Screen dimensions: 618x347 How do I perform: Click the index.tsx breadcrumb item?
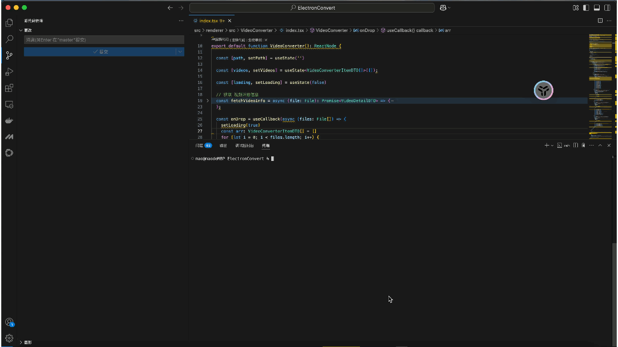292,30
